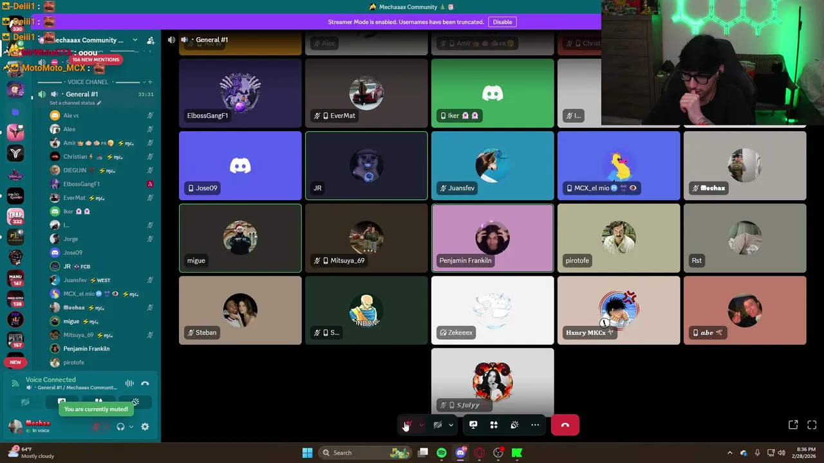Select Iker green participant tile
Viewport: 824px width, 463px height.
coord(492,93)
